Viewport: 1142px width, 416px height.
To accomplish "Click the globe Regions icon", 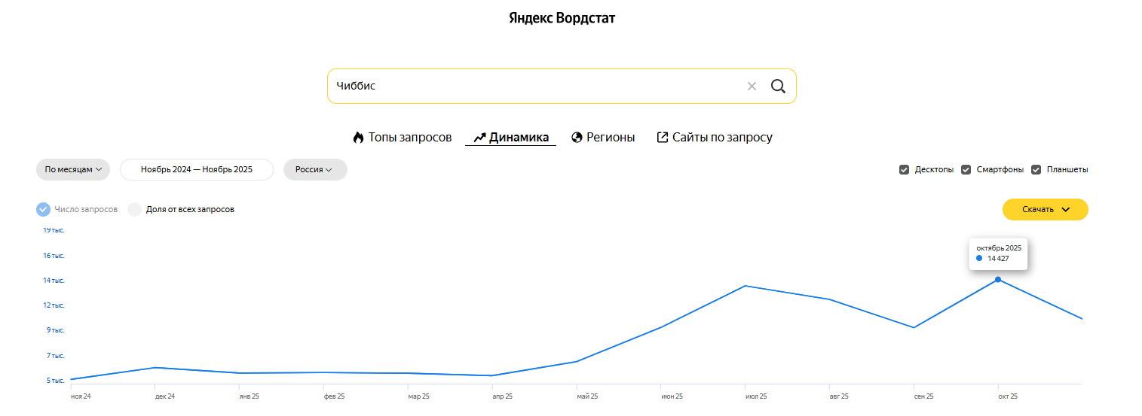I will tap(577, 138).
